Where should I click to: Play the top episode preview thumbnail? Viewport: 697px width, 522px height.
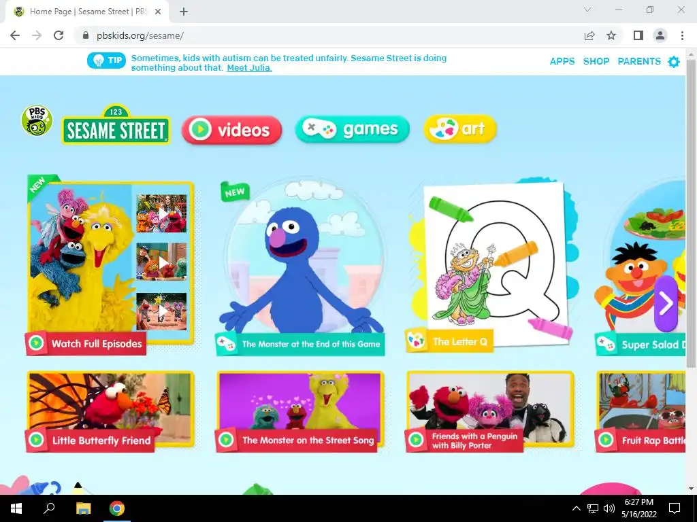[x=161, y=213]
